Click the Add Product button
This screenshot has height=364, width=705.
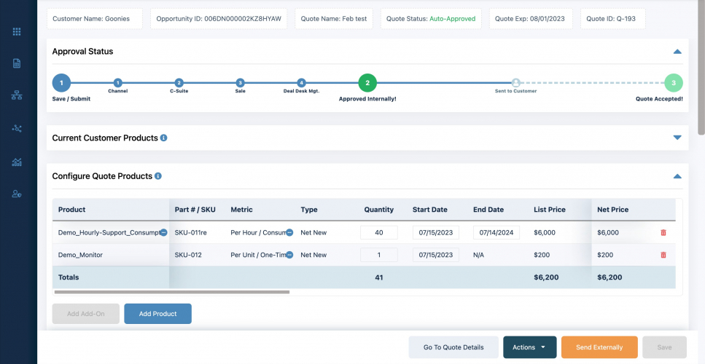coord(157,314)
